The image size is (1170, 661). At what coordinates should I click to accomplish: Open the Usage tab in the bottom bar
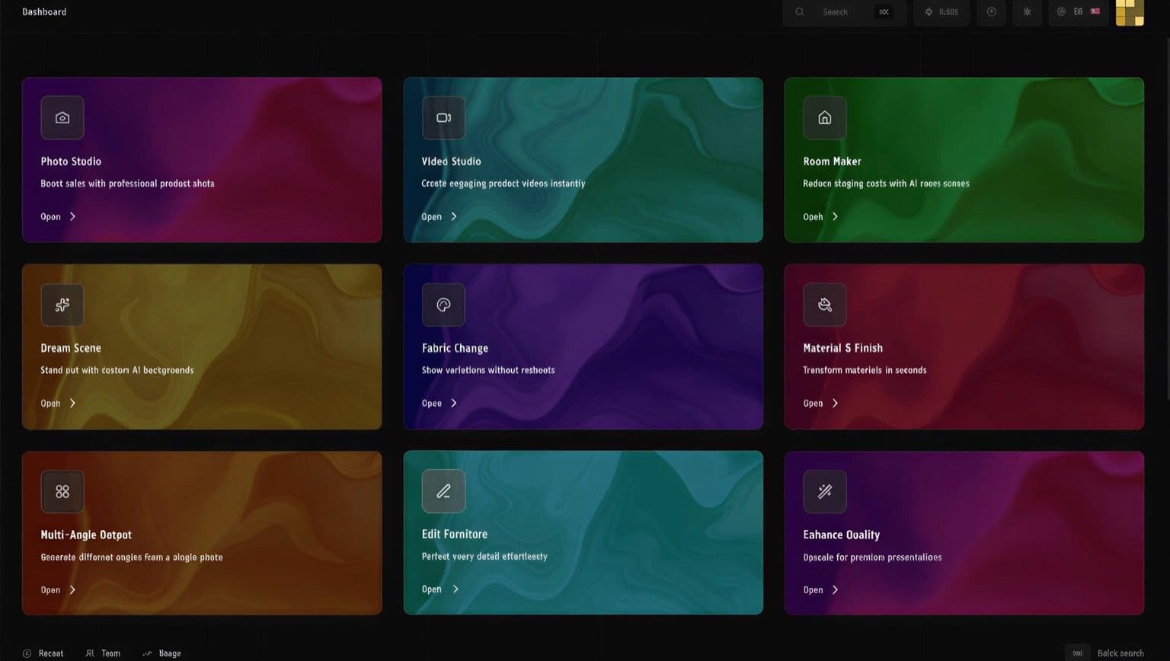click(x=162, y=653)
